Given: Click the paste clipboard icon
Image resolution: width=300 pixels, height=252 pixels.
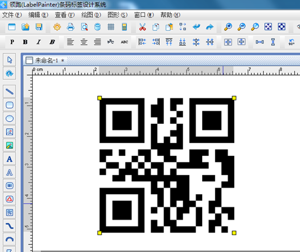Looking at the screenshot, I should pos(170,27).
